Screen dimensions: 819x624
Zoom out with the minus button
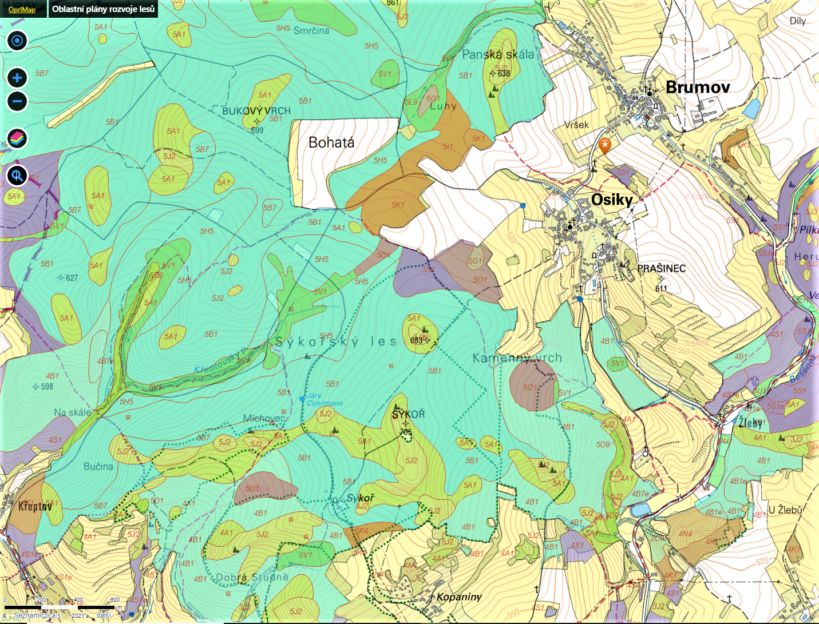click(17, 102)
